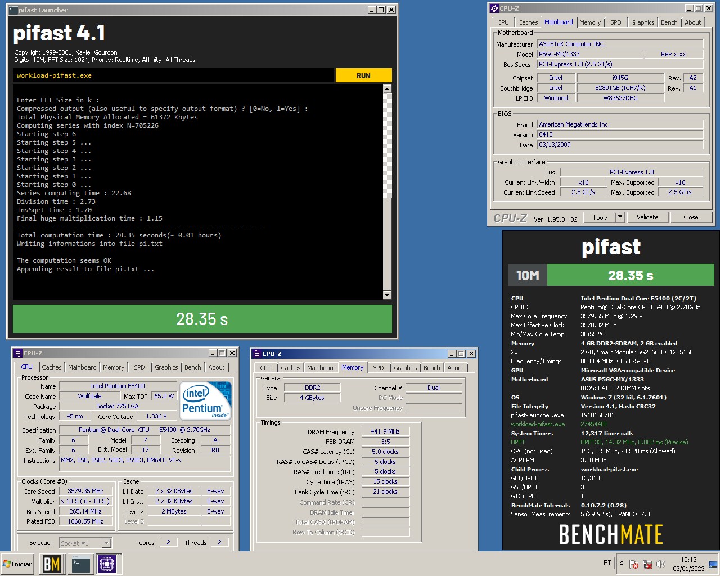
Task: Open the pifast console taskbar icon
Action: (x=80, y=564)
